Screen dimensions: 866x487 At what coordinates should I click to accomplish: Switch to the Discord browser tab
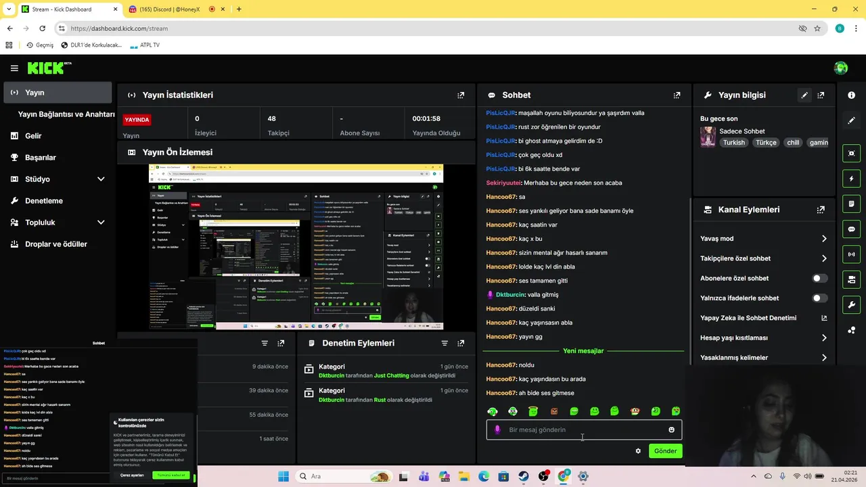point(176,9)
